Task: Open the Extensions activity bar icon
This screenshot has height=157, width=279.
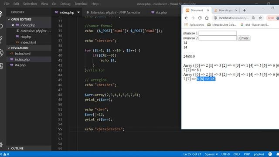Action: [1, 66]
